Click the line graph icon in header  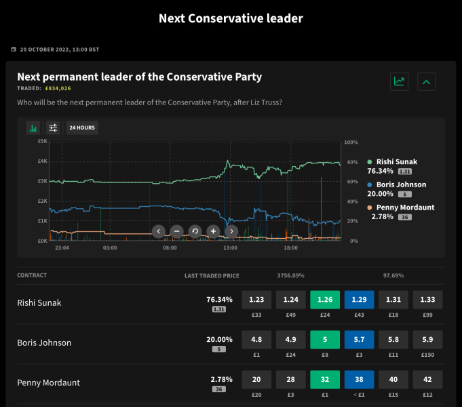(399, 82)
